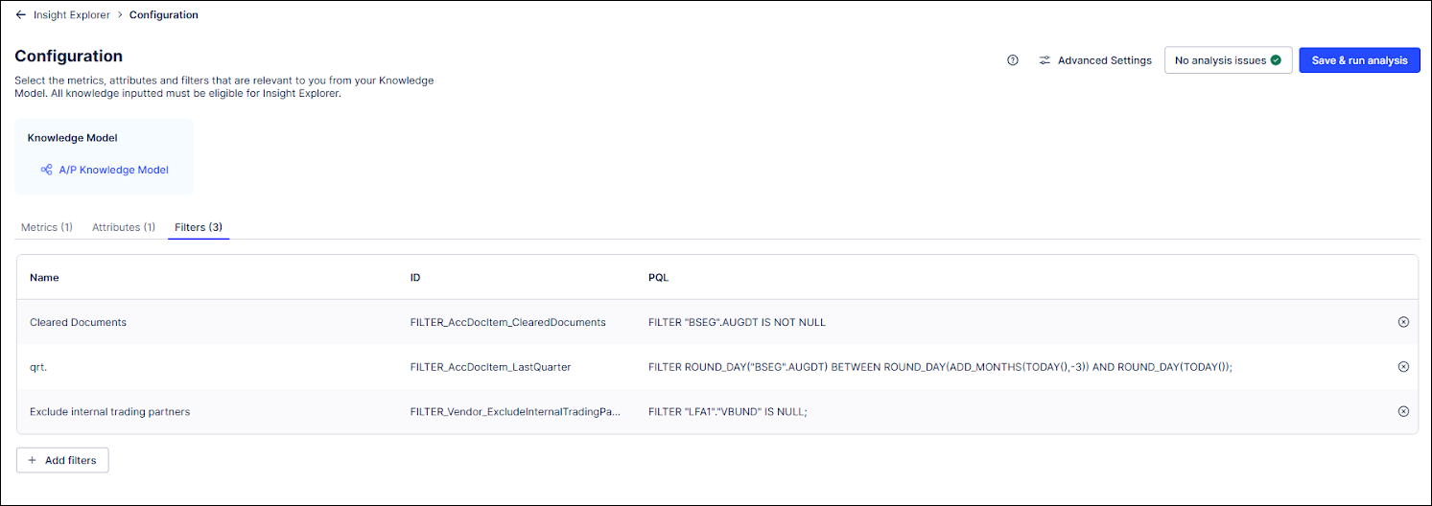1432x506 pixels.
Task: Click the green checkmark in No analysis issues
Action: coord(1276,60)
